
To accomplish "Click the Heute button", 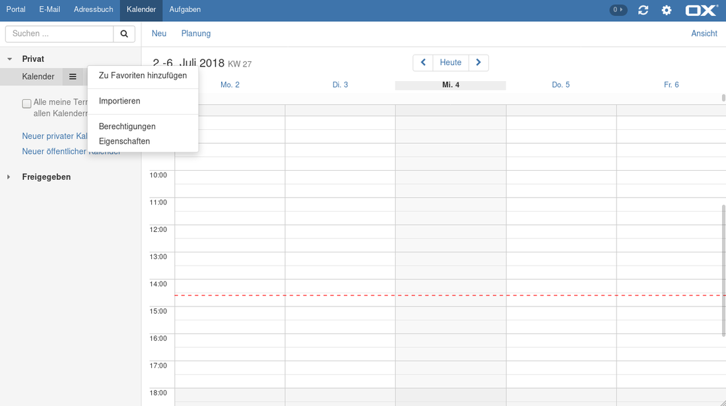I will [451, 63].
